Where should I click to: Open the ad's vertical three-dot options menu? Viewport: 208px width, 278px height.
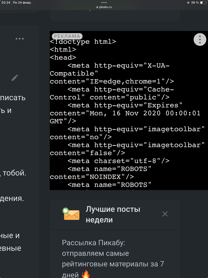200,39
